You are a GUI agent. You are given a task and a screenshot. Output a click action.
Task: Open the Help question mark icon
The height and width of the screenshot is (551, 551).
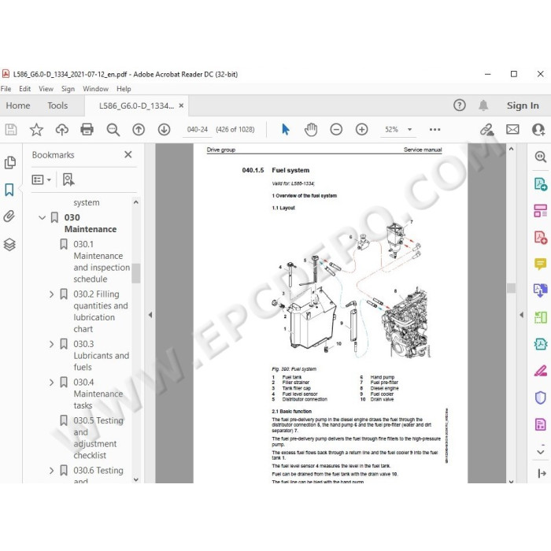pos(459,105)
